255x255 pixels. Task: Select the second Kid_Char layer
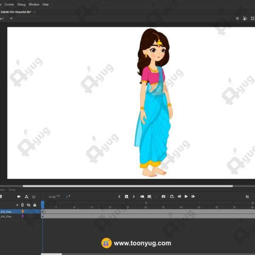(20, 216)
